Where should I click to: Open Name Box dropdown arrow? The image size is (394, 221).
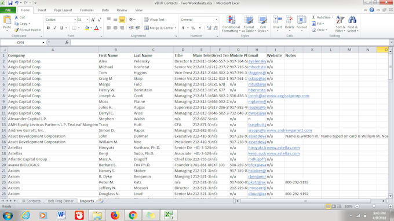tap(43, 42)
